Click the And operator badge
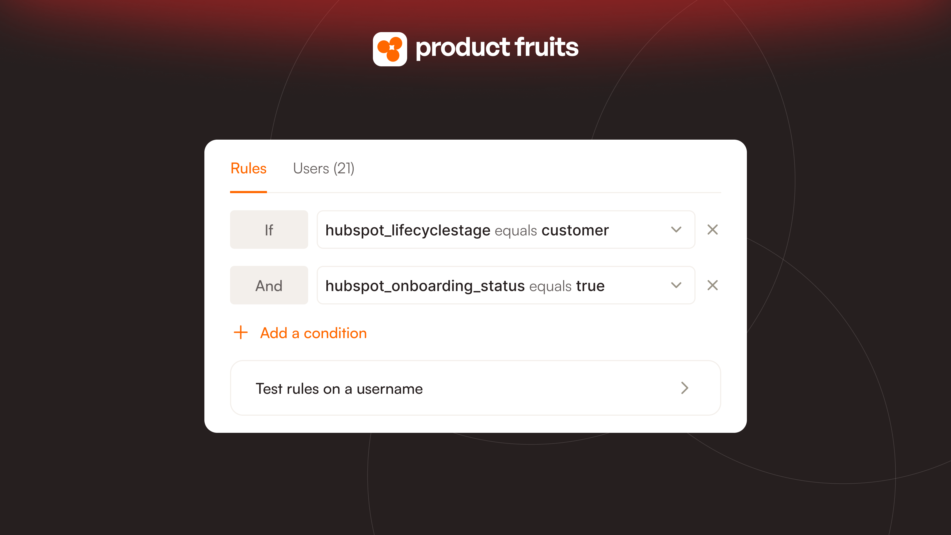951x535 pixels. pos(269,285)
